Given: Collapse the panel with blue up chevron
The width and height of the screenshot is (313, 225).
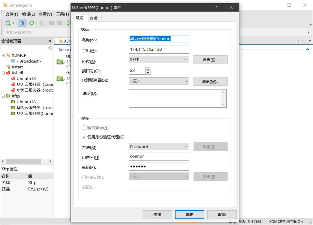Looking at the screenshot, I should click(307, 50).
